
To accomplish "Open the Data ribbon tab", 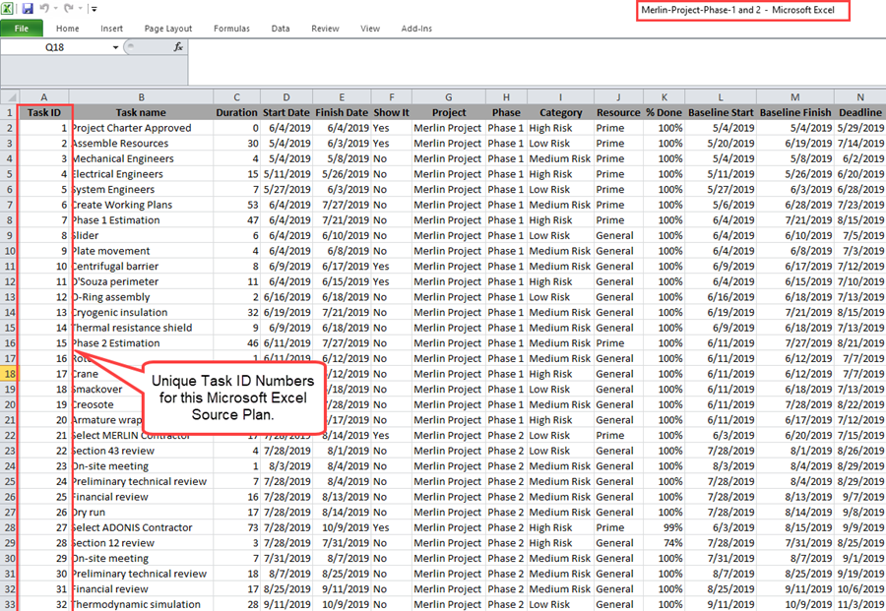I will point(282,28).
